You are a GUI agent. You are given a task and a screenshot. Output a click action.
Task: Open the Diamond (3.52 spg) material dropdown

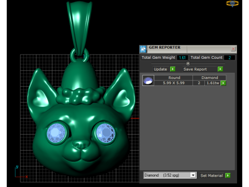click(193, 175)
